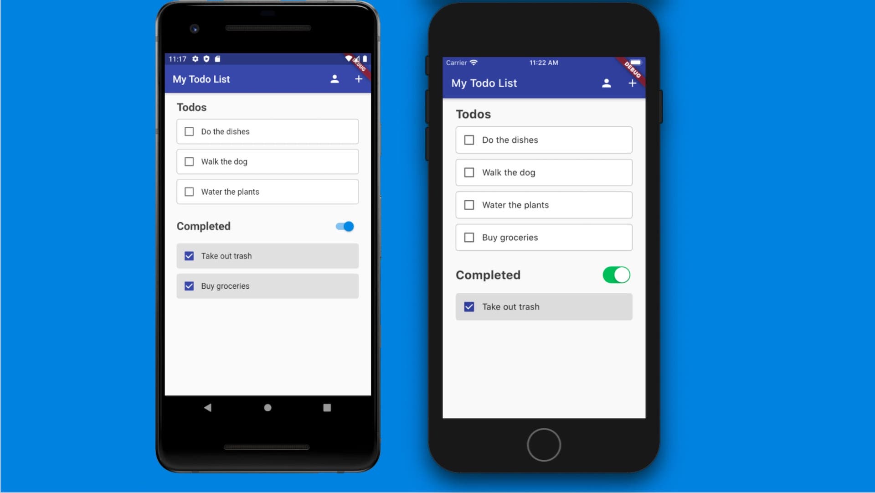The image size is (875, 493).
Task: Tap the profile icon on iOS
Action: (607, 83)
